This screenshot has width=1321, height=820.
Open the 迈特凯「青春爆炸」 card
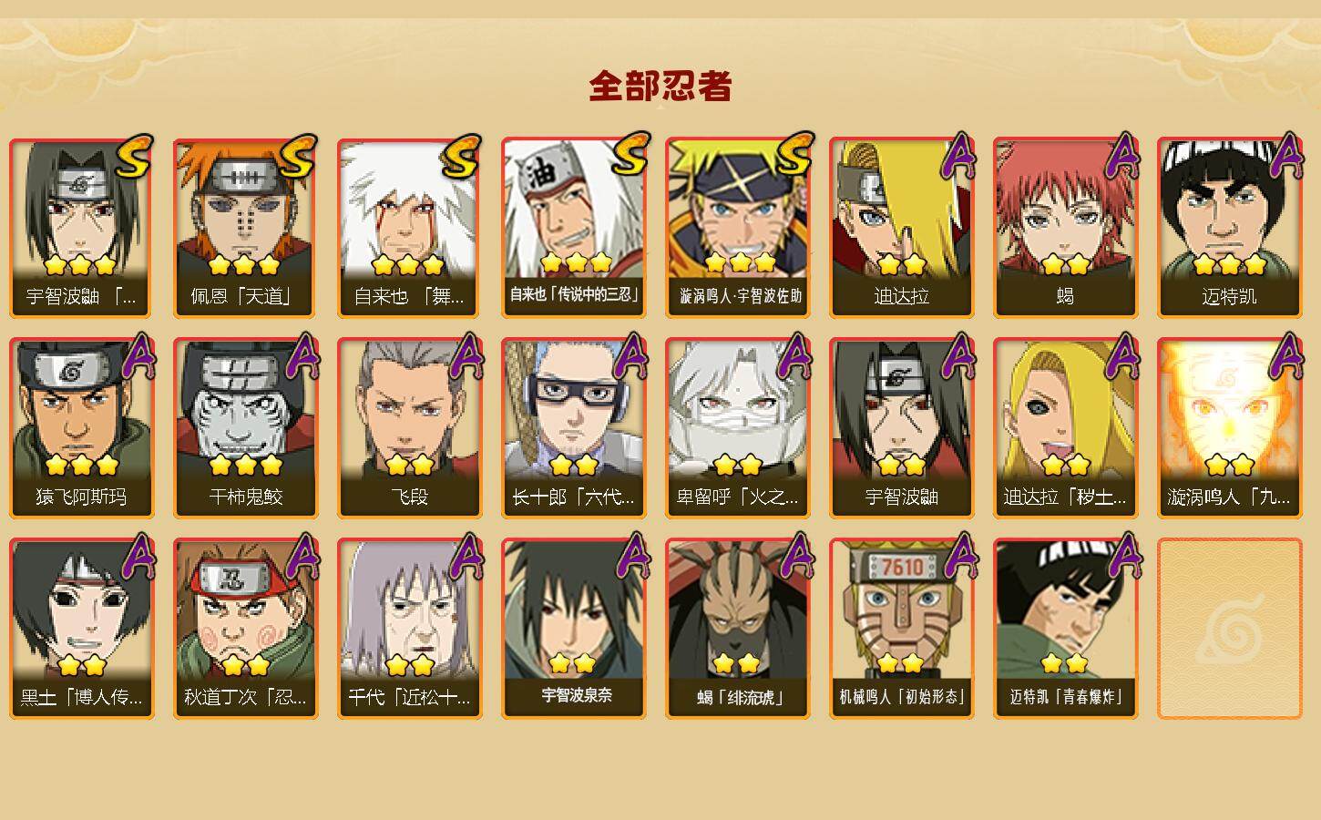(1066, 629)
